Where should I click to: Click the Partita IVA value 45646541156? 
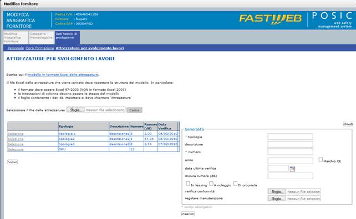click(87, 14)
